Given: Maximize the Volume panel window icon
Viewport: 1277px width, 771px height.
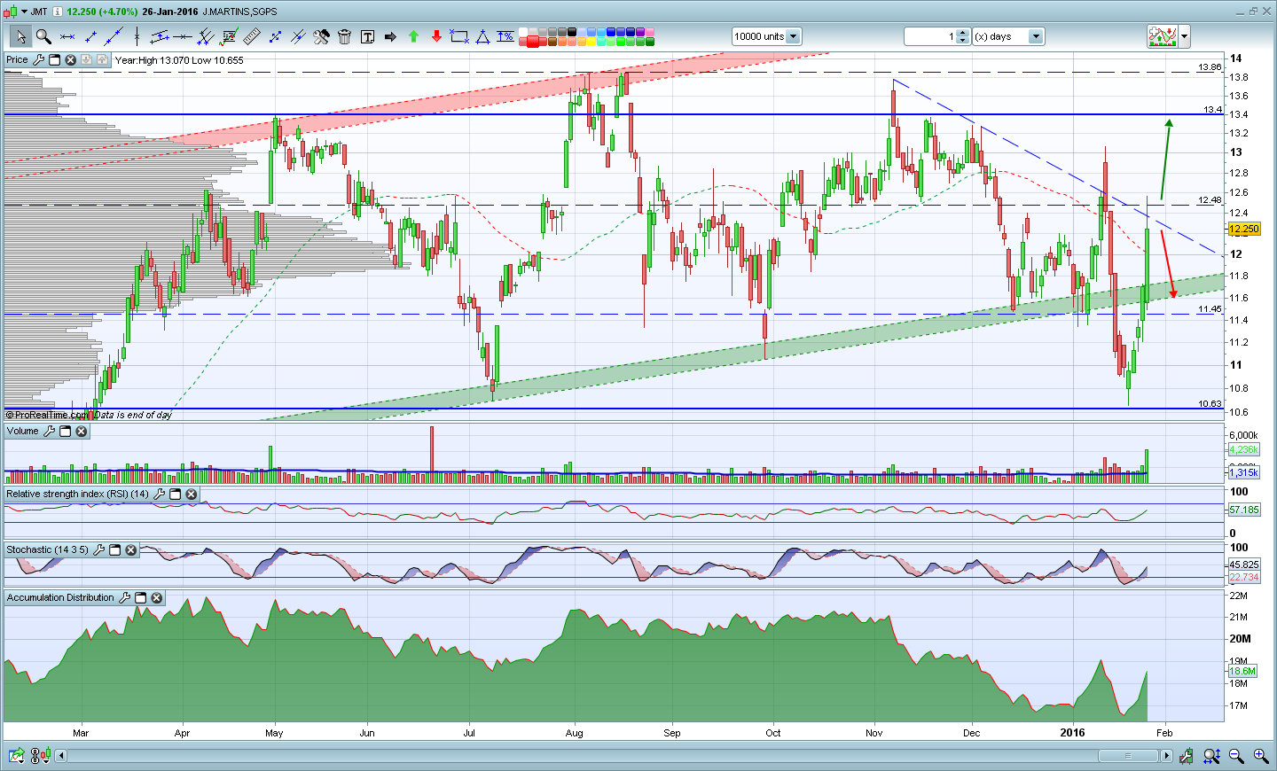Looking at the screenshot, I should click(x=65, y=432).
